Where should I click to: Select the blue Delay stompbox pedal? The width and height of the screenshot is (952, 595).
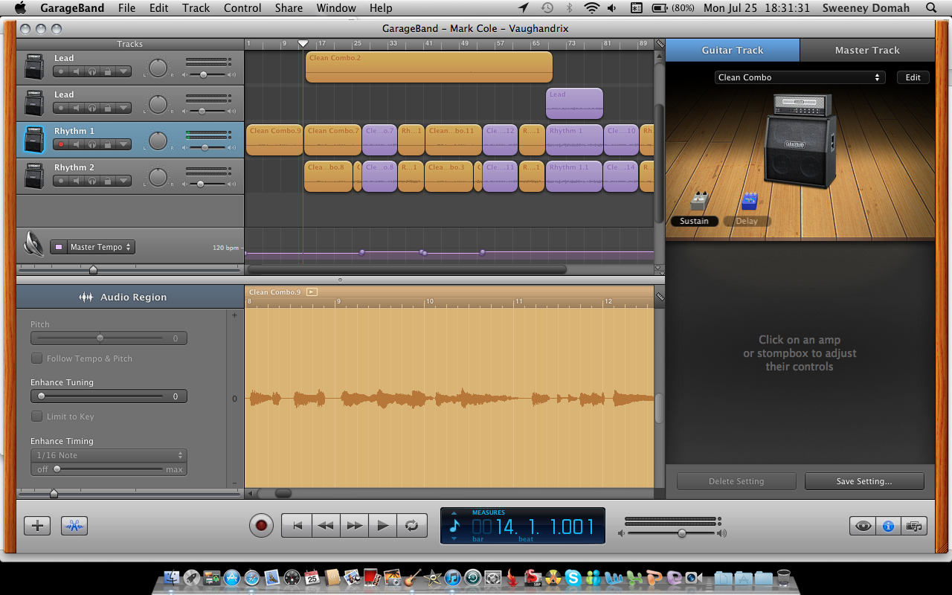(749, 200)
